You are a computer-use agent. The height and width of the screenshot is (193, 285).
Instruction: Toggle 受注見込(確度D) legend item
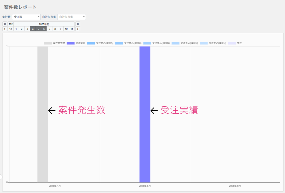(185, 43)
